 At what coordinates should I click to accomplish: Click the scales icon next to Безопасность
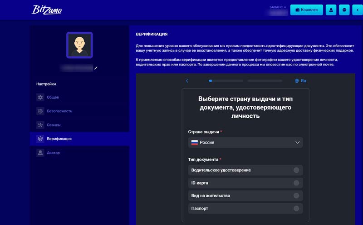(40, 111)
